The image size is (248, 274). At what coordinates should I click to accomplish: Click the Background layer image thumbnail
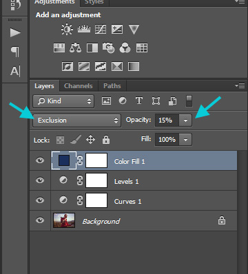tap(64, 220)
